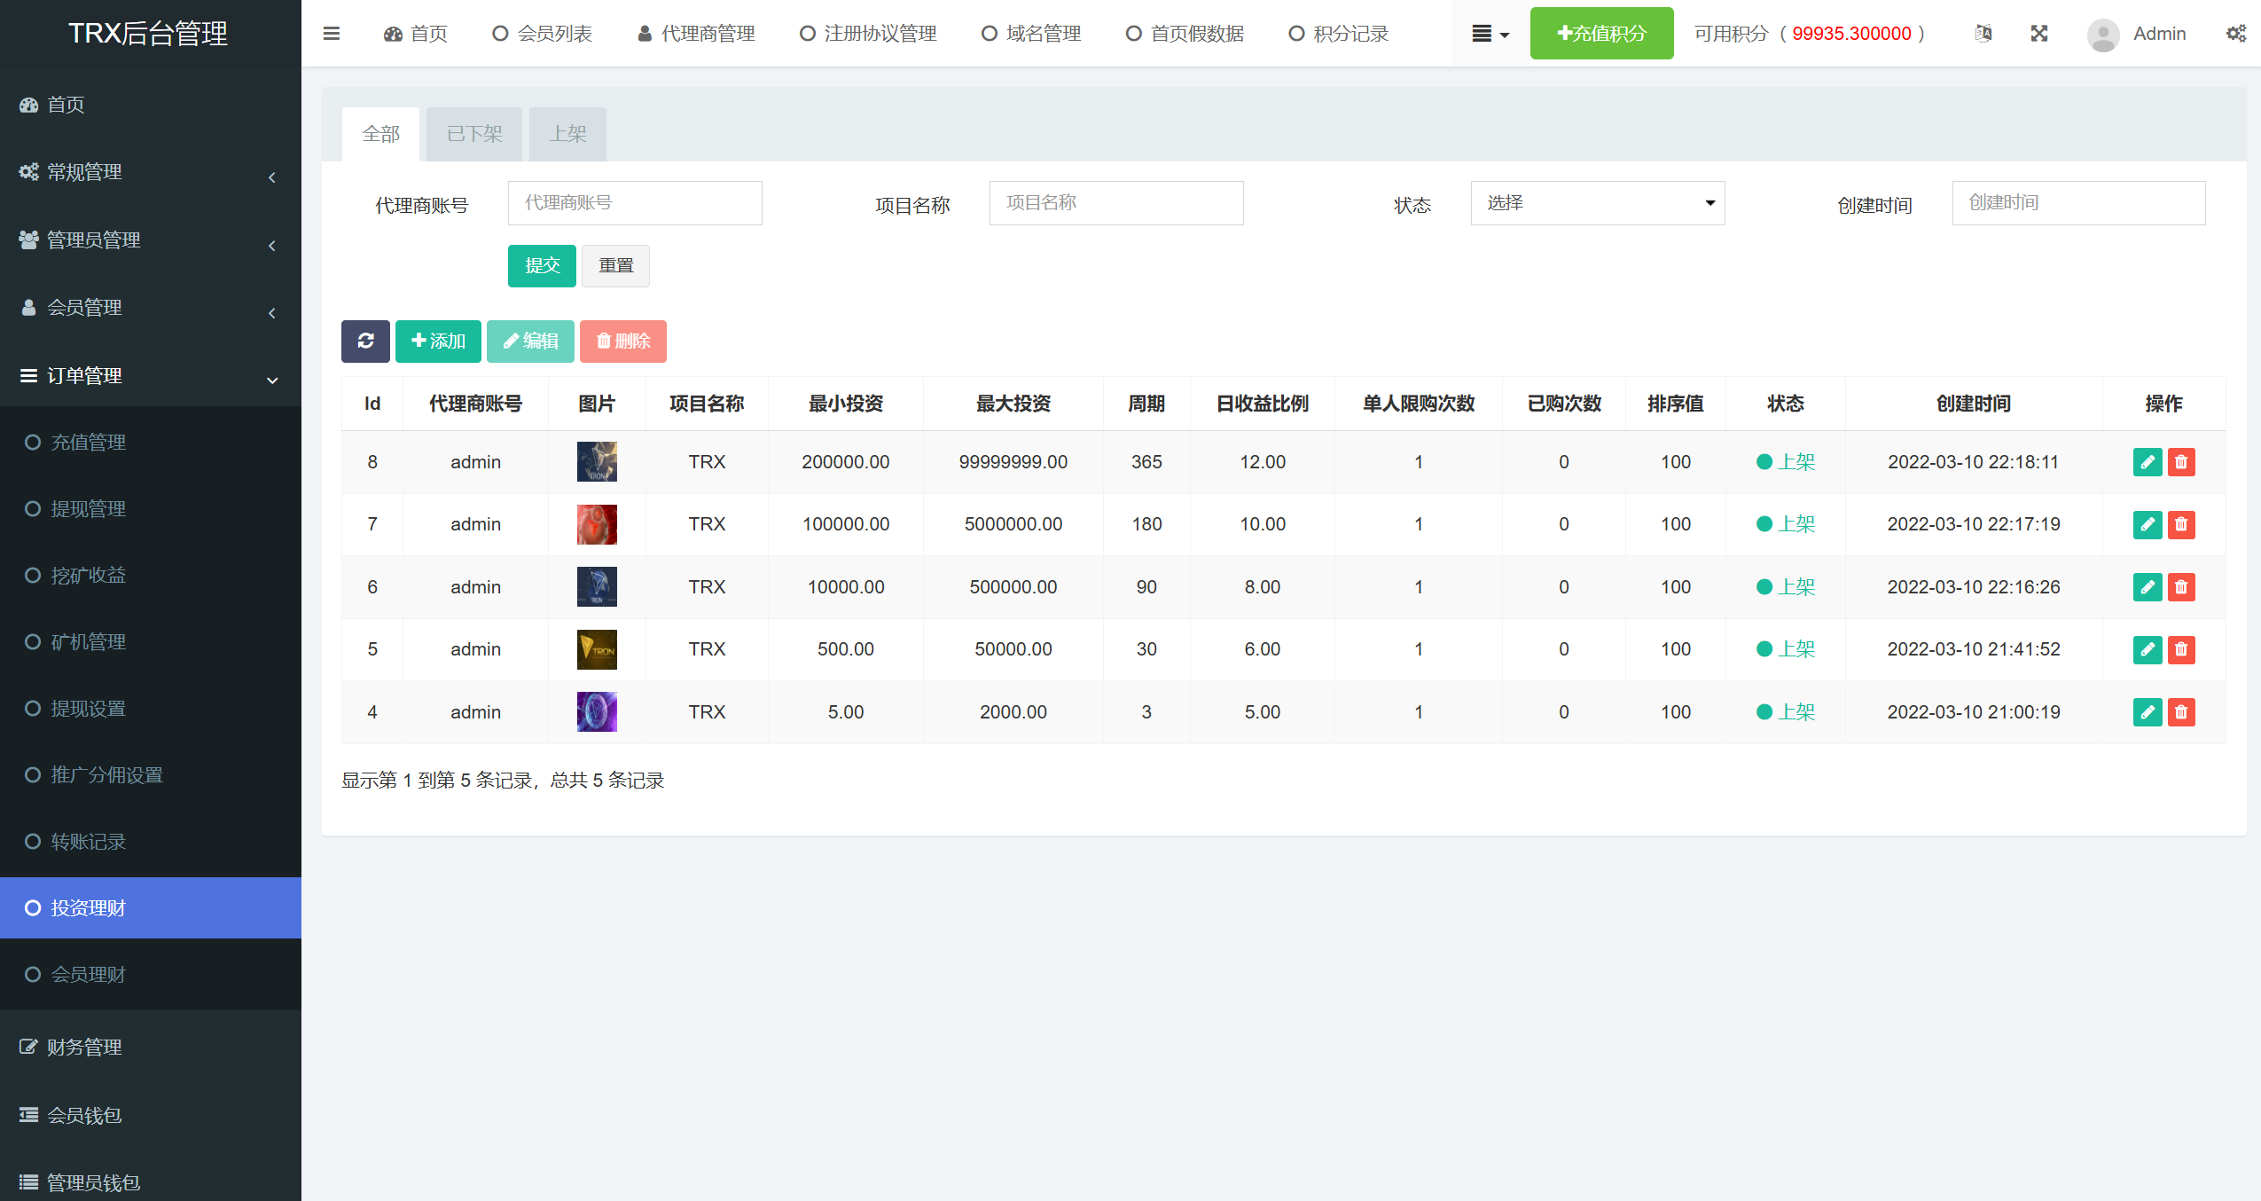Click the green 充值积分 button
2261x1201 pixels.
click(x=1601, y=34)
